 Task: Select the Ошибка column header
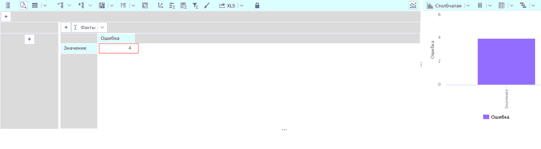pyautogui.click(x=116, y=38)
